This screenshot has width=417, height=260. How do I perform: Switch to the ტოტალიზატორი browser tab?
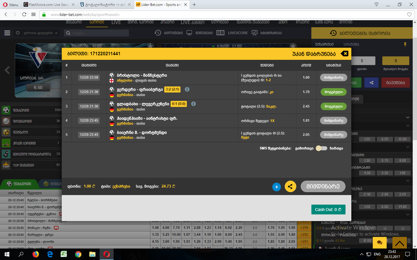tap(105, 4)
